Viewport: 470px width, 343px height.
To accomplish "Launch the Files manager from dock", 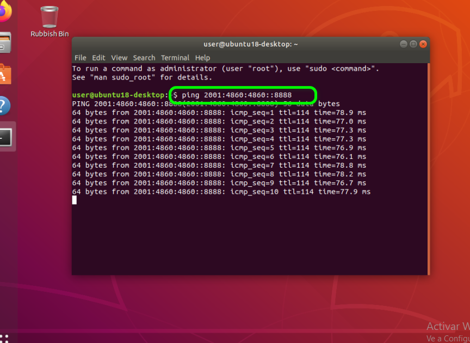I will pyautogui.click(x=4, y=42).
